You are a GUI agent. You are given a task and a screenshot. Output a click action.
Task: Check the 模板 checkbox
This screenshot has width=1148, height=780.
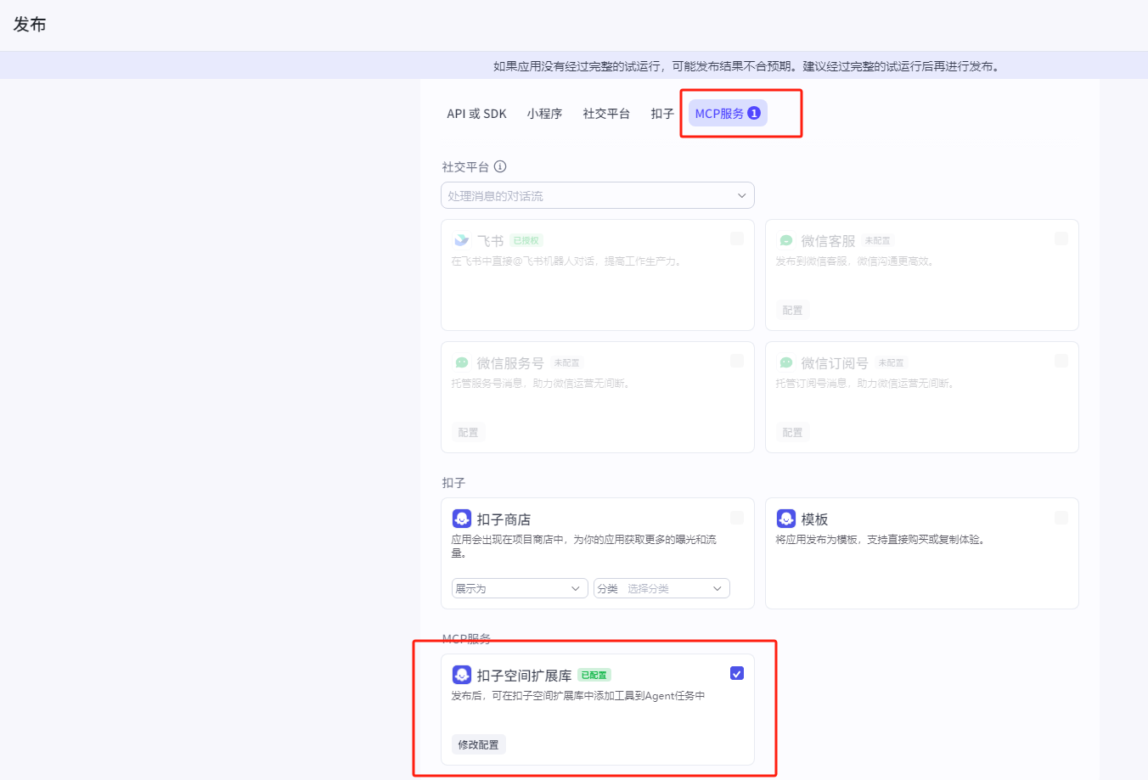[1061, 518]
